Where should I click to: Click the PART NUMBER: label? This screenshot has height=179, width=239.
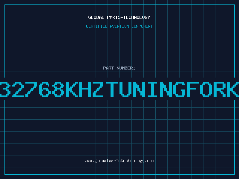(x=119, y=68)
